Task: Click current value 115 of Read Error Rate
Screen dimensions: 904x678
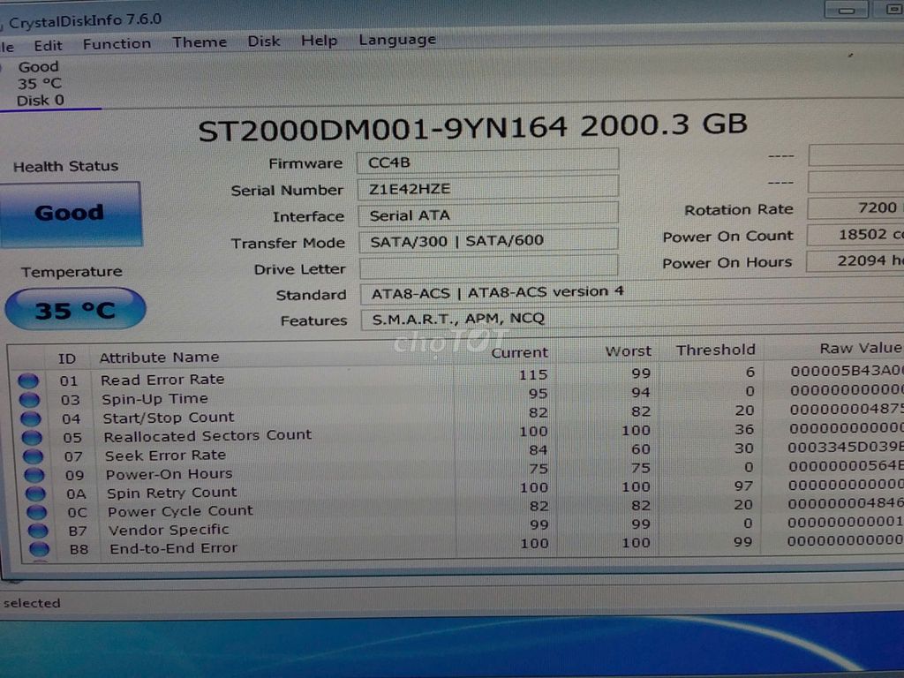Action: tap(532, 375)
